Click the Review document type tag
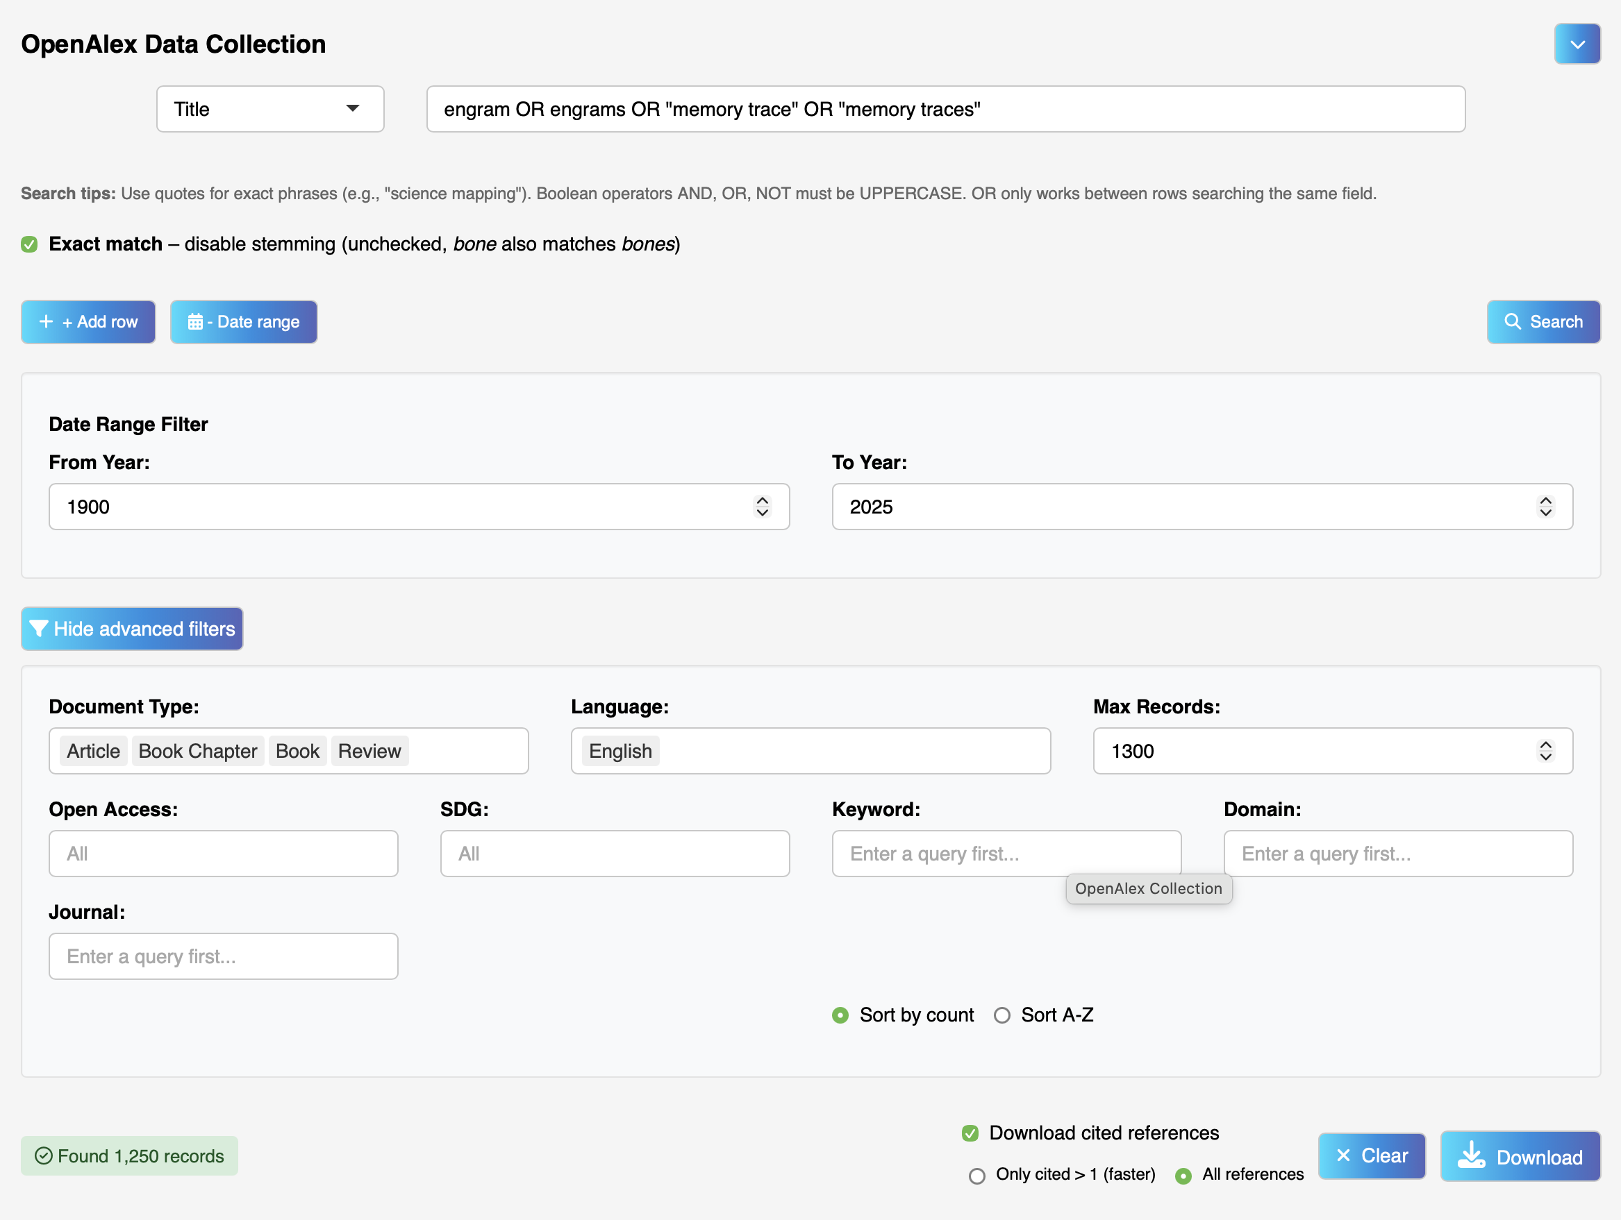The width and height of the screenshot is (1621, 1220). coord(369,751)
